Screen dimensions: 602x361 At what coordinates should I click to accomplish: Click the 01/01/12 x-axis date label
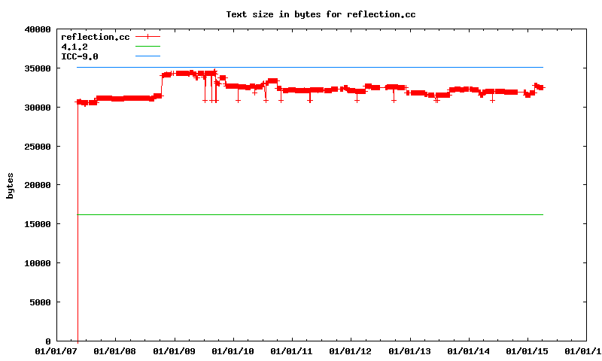click(x=351, y=351)
